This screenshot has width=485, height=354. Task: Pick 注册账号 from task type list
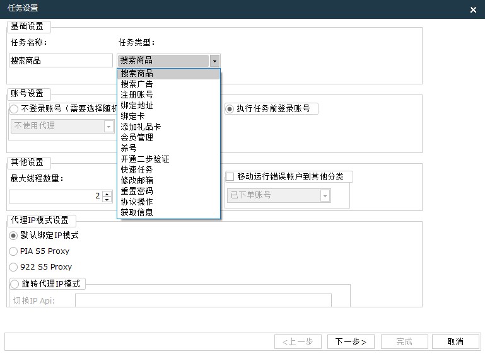coord(168,94)
